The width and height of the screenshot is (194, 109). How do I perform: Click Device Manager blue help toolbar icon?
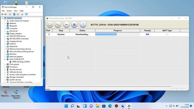14,14
